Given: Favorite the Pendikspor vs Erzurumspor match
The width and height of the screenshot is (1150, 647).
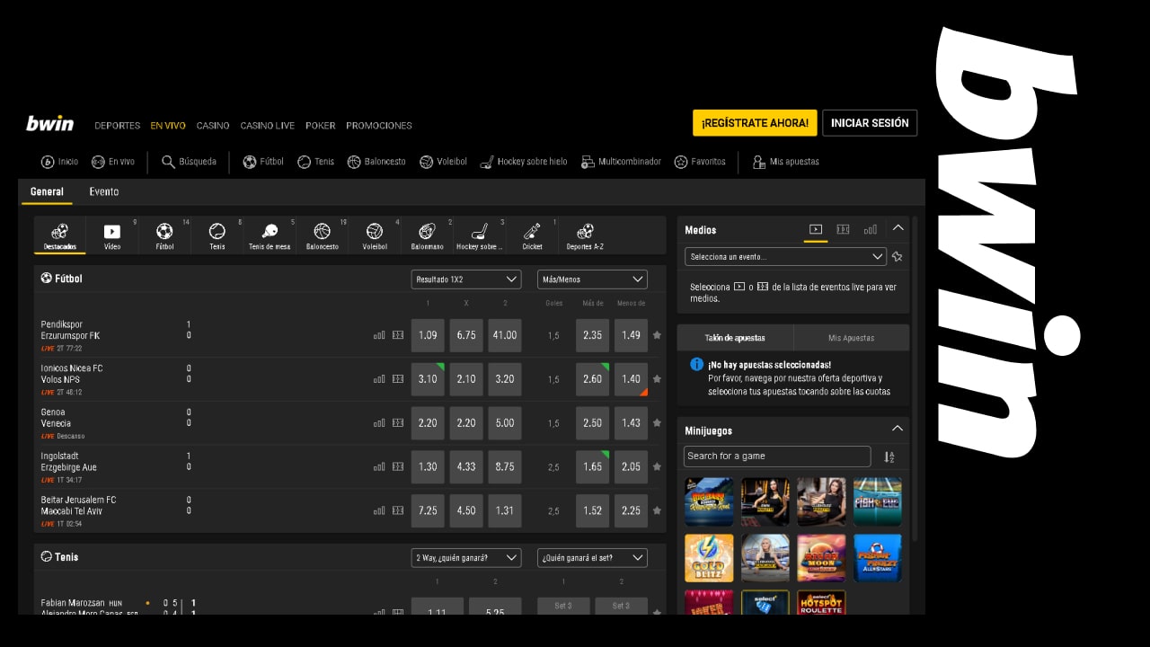Looking at the screenshot, I should click(x=657, y=335).
